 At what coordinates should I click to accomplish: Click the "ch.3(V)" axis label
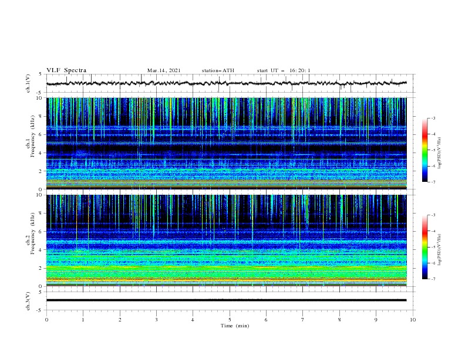28,301
